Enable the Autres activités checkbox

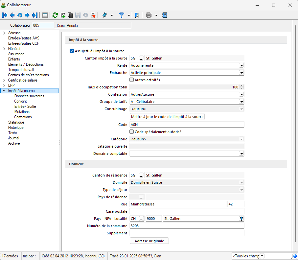pyautogui.click(x=132, y=80)
